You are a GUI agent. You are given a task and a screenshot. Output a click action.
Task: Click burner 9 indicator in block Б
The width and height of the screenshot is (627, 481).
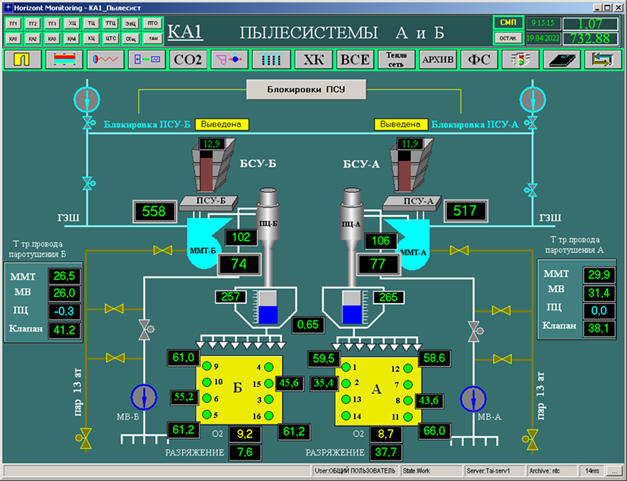206,366
